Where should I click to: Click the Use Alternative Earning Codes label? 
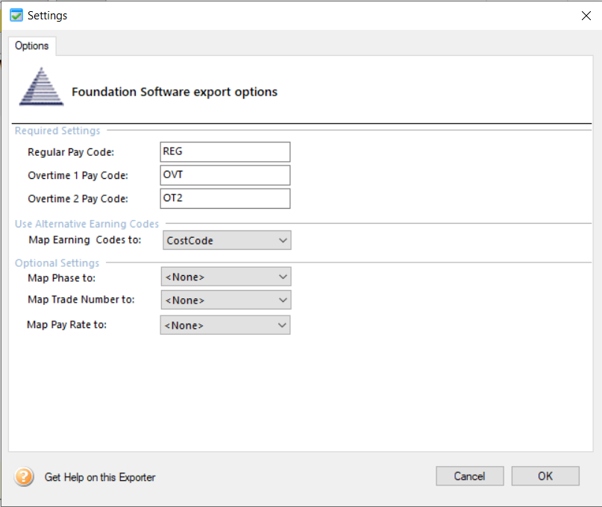click(x=87, y=224)
